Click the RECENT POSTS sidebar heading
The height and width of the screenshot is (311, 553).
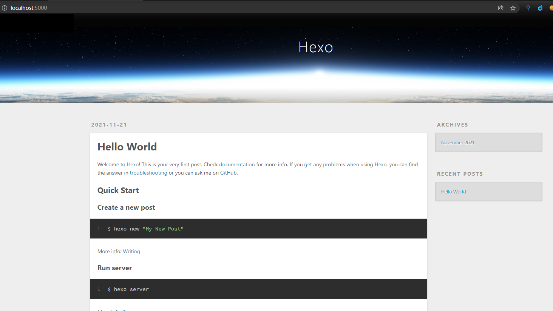tap(460, 174)
